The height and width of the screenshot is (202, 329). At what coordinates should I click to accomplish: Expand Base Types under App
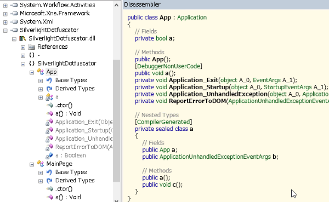41,81
